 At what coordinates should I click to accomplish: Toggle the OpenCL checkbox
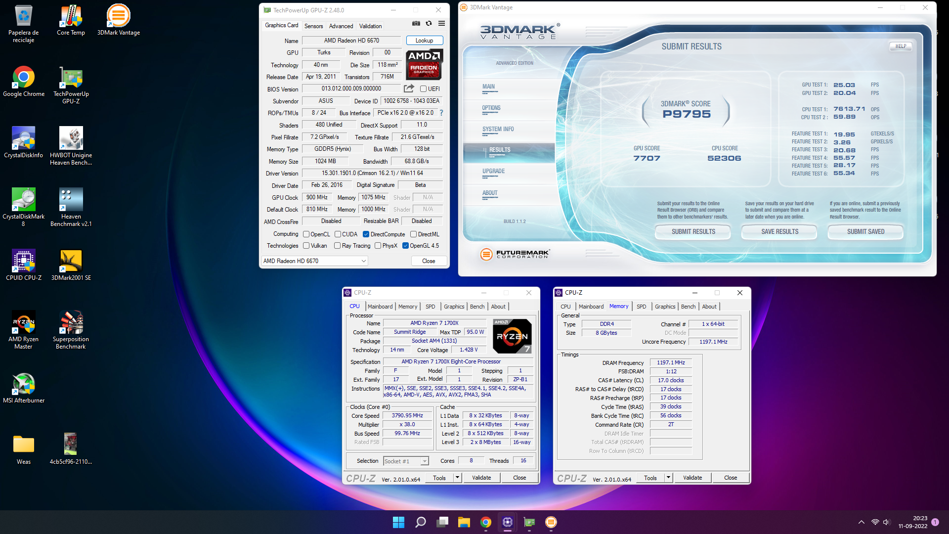click(x=306, y=234)
